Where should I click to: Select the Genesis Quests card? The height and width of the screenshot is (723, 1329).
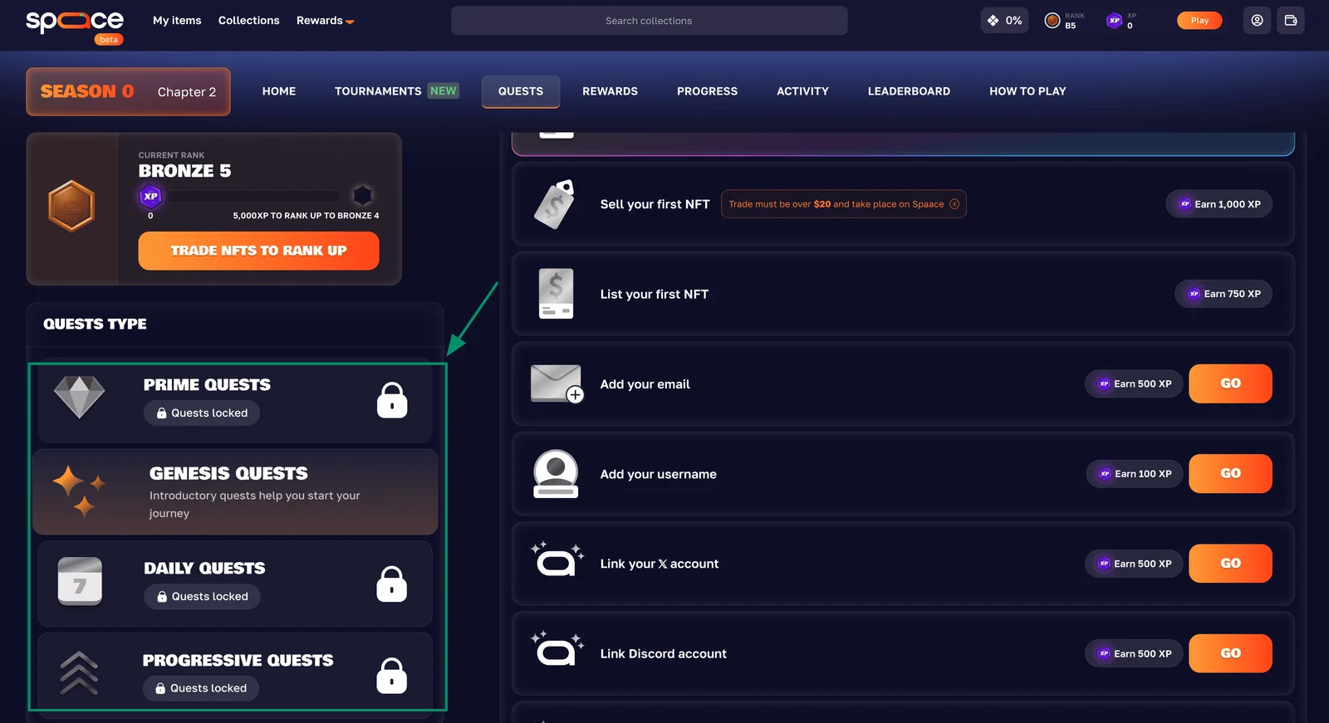coord(235,492)
